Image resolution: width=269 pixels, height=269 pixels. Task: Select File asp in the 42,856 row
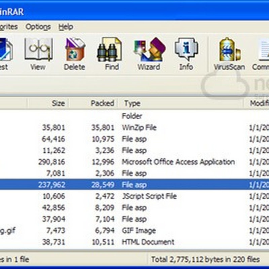point(134,207)
